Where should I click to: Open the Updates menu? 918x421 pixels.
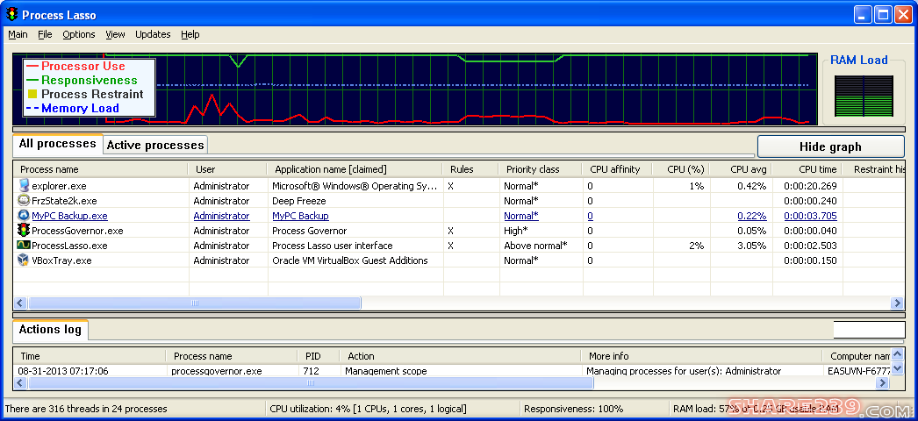tap(153, 34)
